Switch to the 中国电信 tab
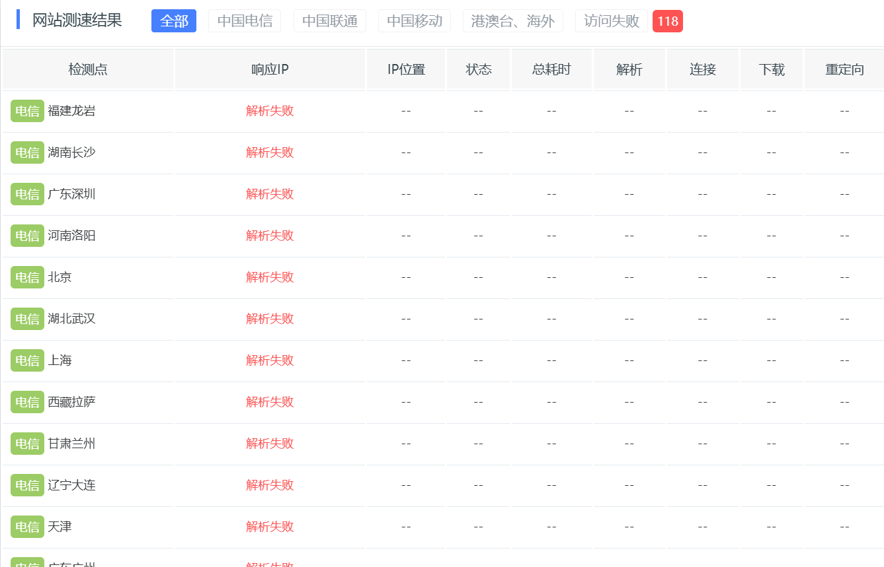Image resolution: width=884 pixels, height=567 pixels. point(245,21)
